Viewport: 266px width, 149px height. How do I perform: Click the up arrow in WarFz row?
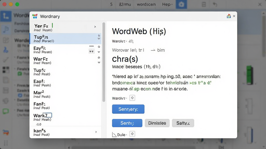tap(99, 57)
